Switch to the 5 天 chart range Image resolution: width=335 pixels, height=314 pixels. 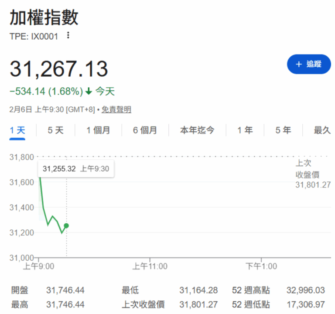[55, 130]
